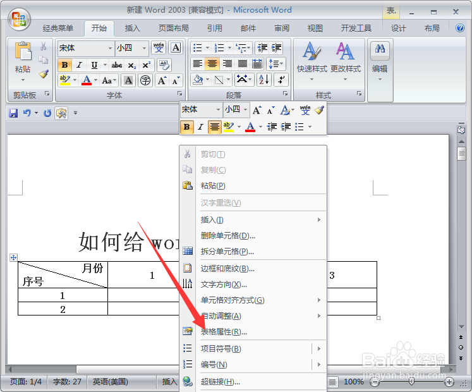Click Clear Formatting eraser icon
This screenshot has height=392, width=472.
coord(164,64)
